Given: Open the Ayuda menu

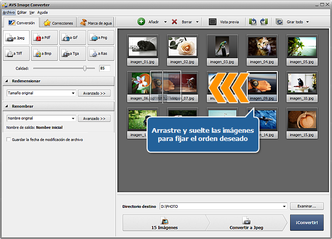Looking at the screenshot, I should pyautogui.click(x=42, y=12).
